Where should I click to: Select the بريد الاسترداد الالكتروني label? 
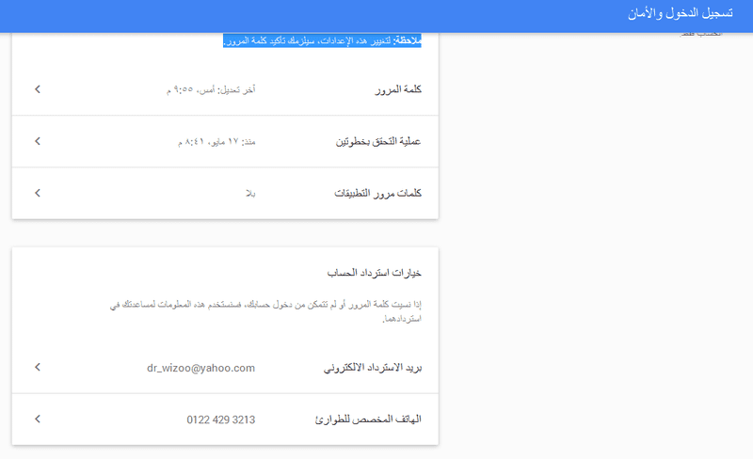tap(373, 368)
